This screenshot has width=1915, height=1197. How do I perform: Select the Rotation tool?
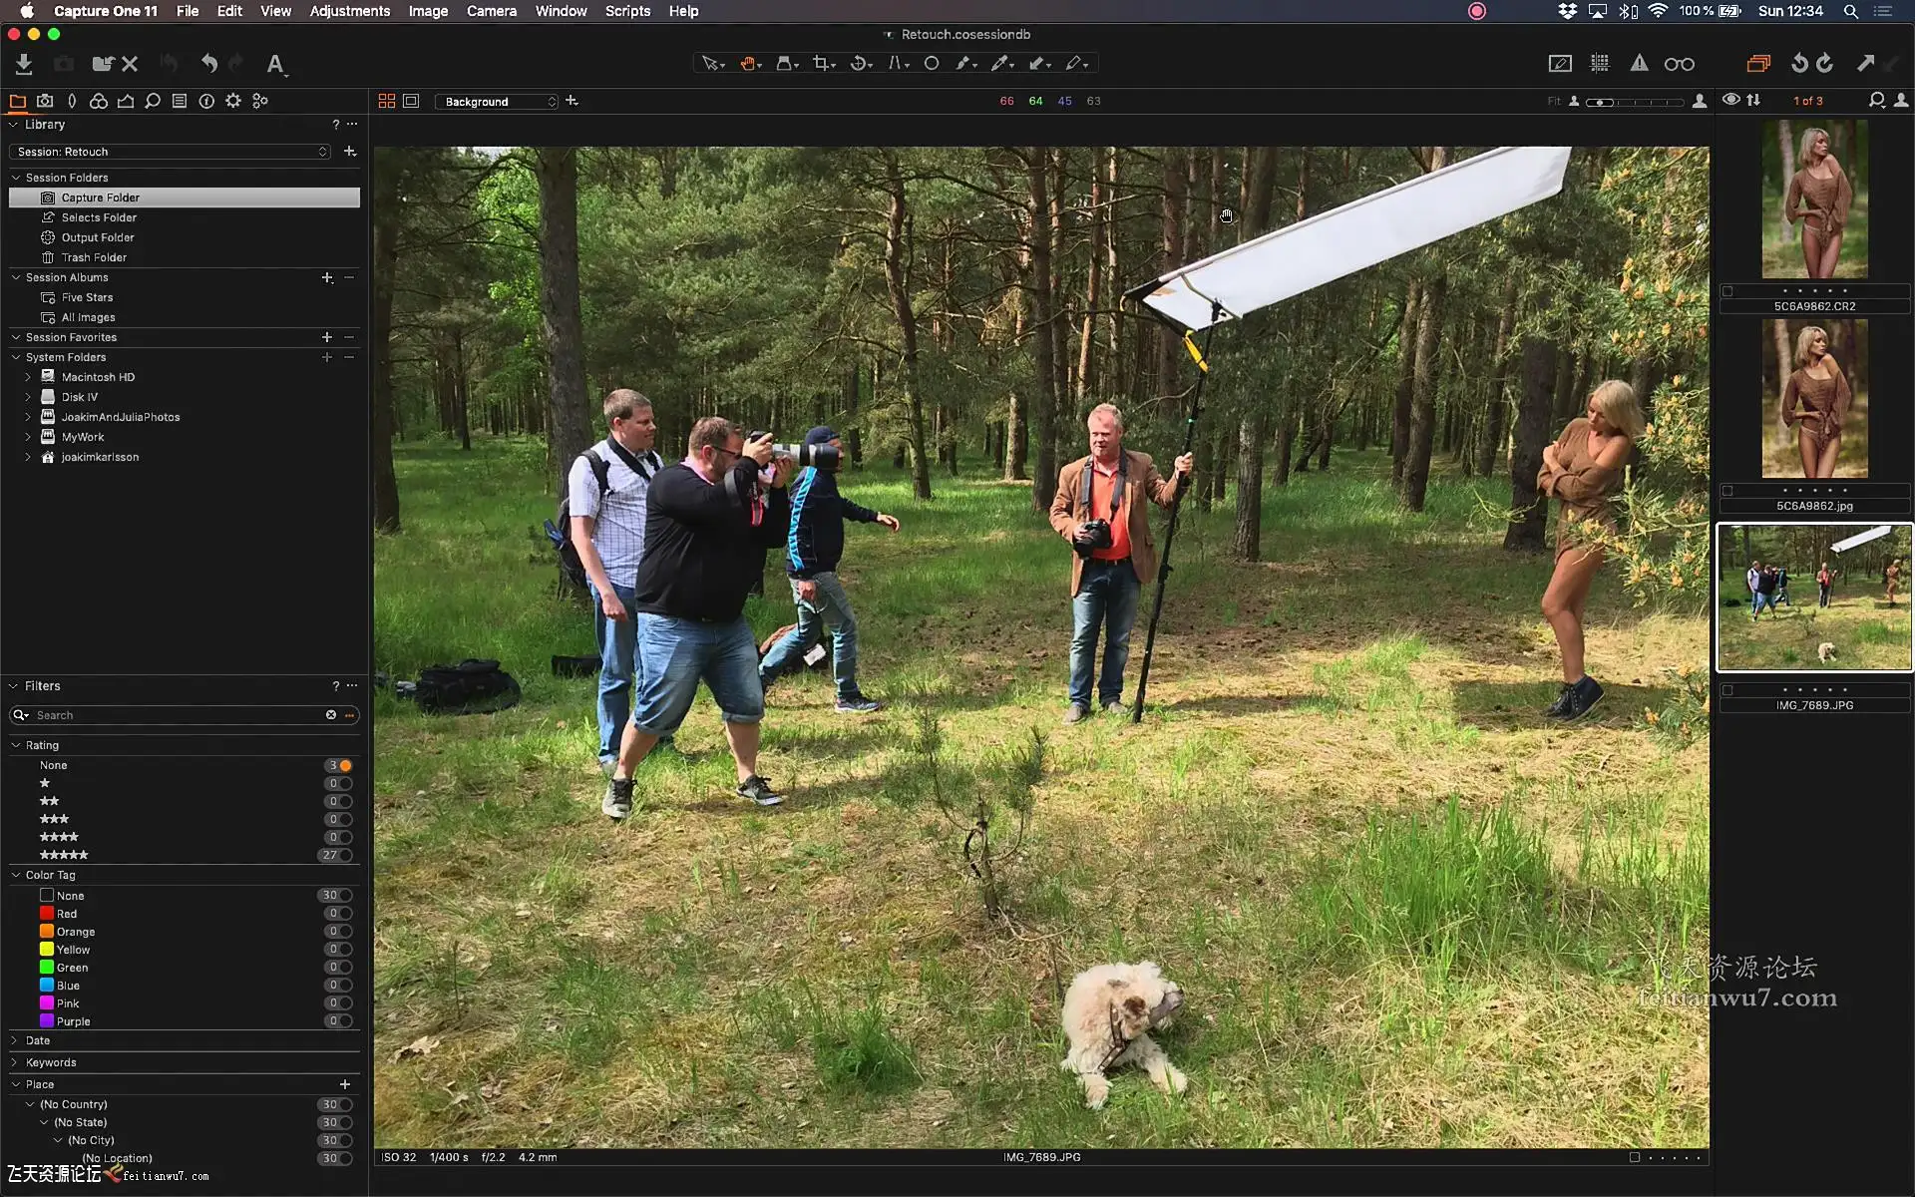(x=858, y=63)
